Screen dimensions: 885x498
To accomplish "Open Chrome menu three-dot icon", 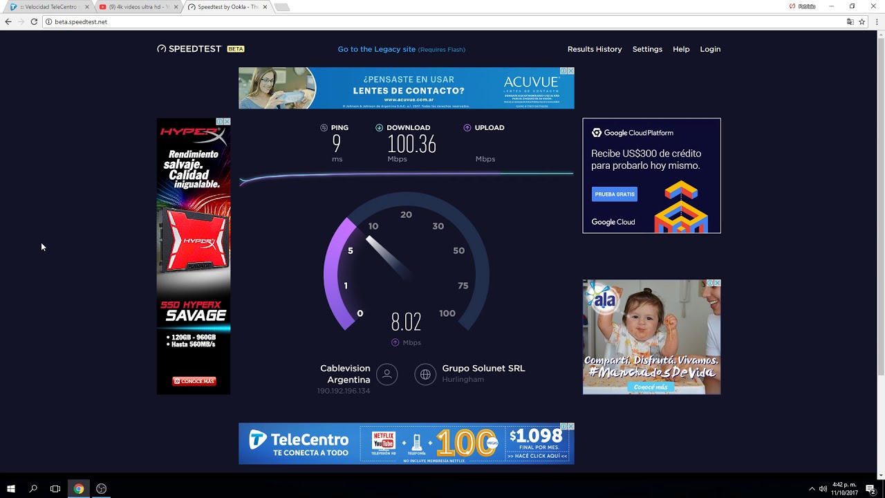I will click(x=877, y=21).
